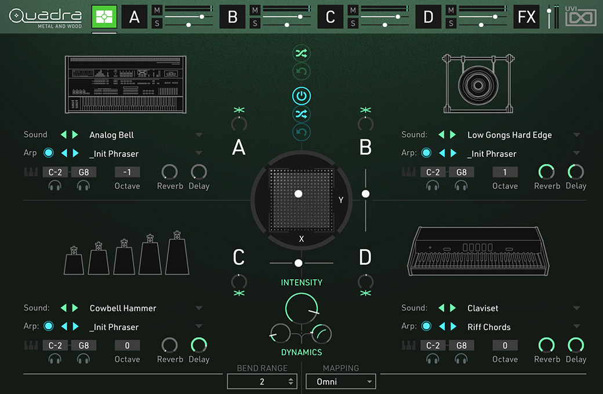Open the FX tab

click(526, 17)
